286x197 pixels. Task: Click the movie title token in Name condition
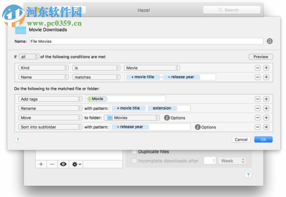[x=143, y=77]
